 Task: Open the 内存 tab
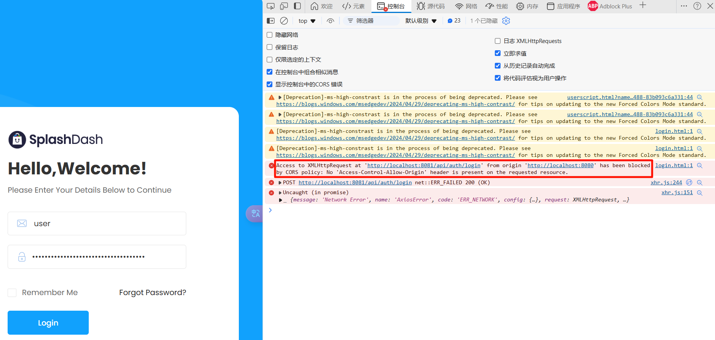tap(527, 6)
